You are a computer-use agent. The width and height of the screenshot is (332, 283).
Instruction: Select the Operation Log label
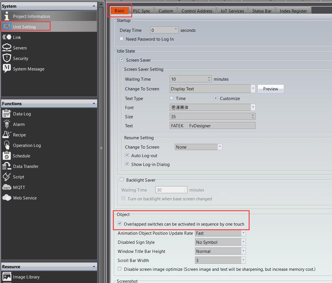(27, 145)
